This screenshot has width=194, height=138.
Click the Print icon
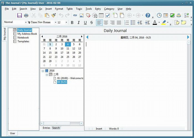point(26,15)
